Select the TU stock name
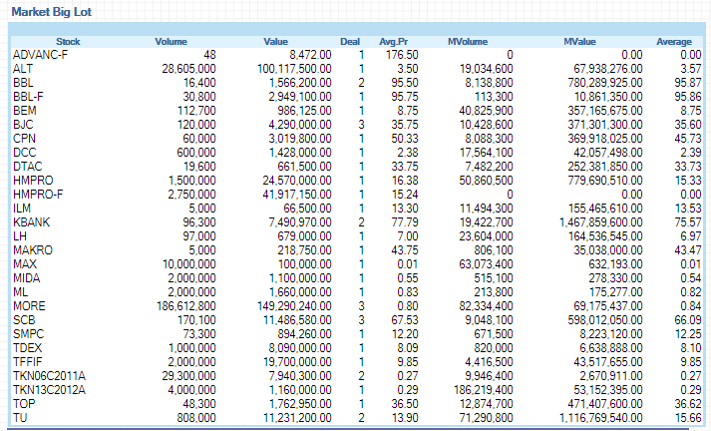The width and height of the screenshot is (711, 431). [x=20, y=418]
